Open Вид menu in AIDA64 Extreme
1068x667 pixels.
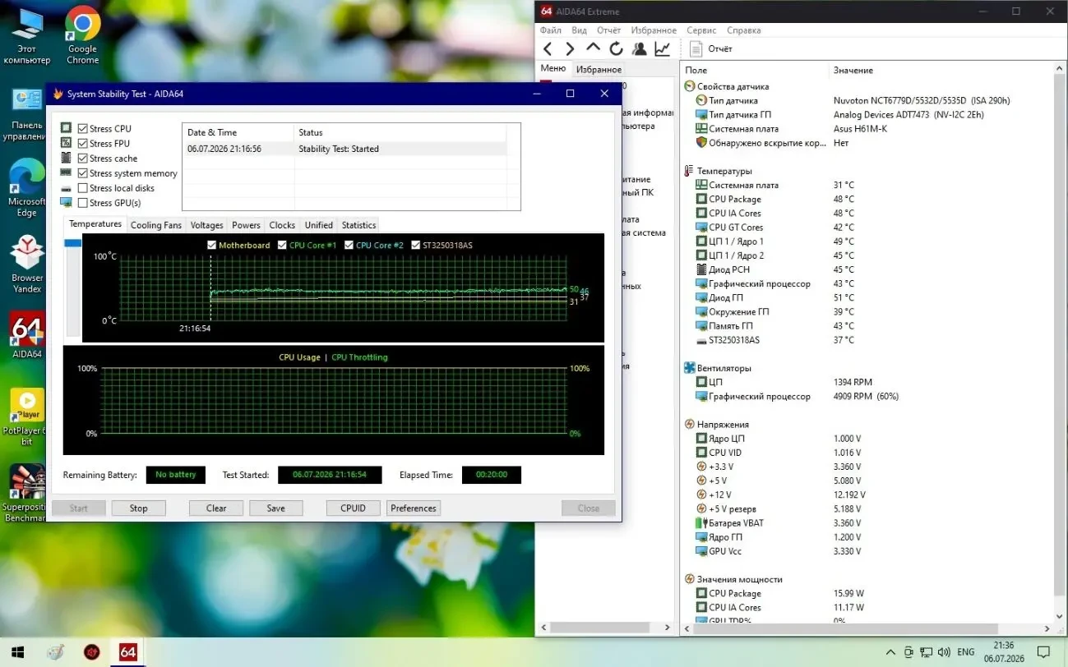click(579, 30)
